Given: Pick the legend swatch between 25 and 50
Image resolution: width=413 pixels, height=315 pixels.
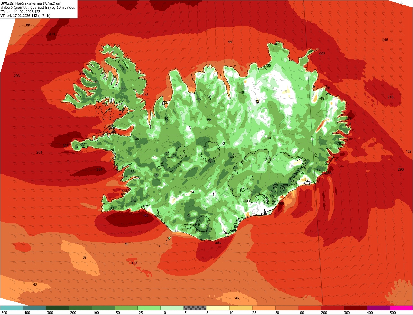Looking at the screenshot, I should click(264, 308).
